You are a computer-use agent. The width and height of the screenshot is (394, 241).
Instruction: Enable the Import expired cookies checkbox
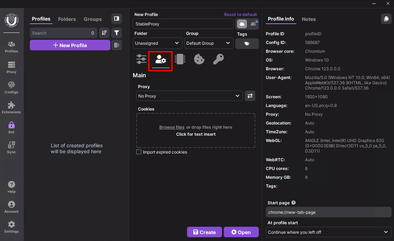tap(139, 152)
